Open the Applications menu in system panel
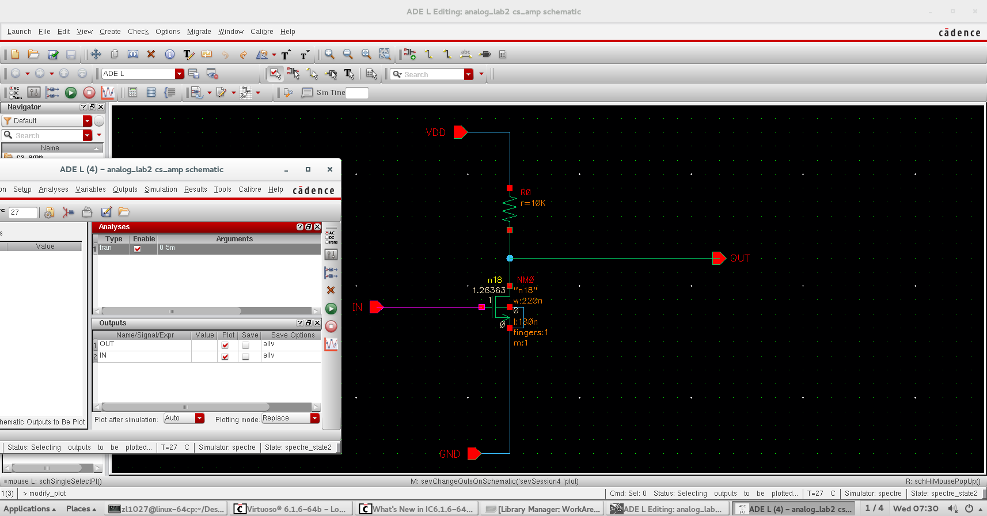The height and width of the screenshot is (516, 987). 30,509
